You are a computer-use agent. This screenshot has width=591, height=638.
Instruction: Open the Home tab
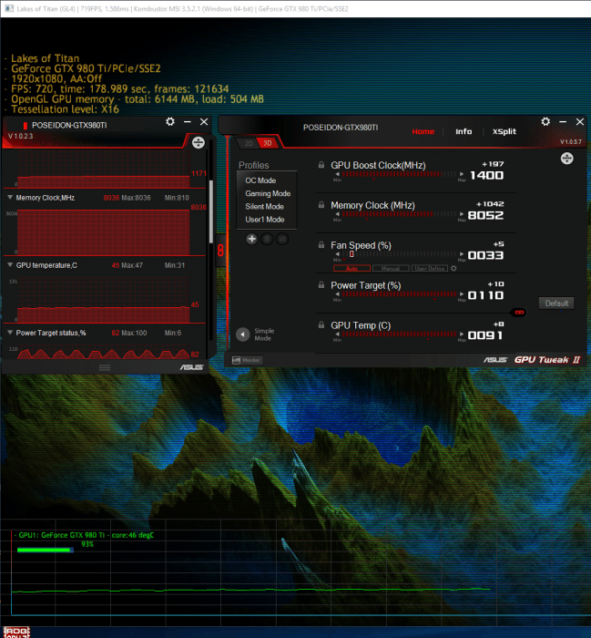[x=423, y=131]
